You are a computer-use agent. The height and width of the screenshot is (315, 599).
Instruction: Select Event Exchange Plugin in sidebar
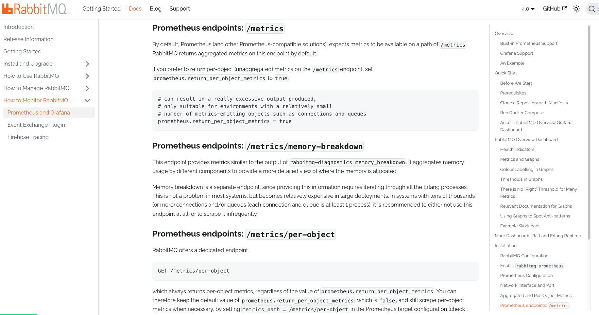[36, 125]
